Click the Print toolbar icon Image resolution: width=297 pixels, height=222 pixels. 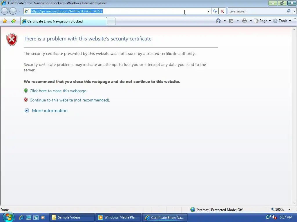[244, 21]
